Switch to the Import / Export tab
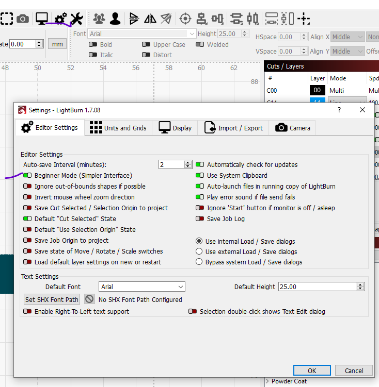379x387 pixels. click(233, 128)
